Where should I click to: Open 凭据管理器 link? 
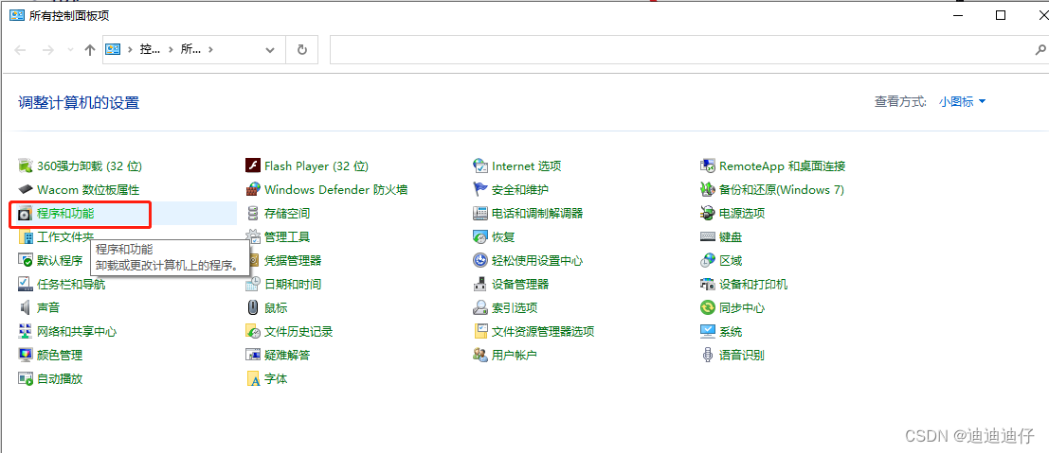tap(293, 261)
